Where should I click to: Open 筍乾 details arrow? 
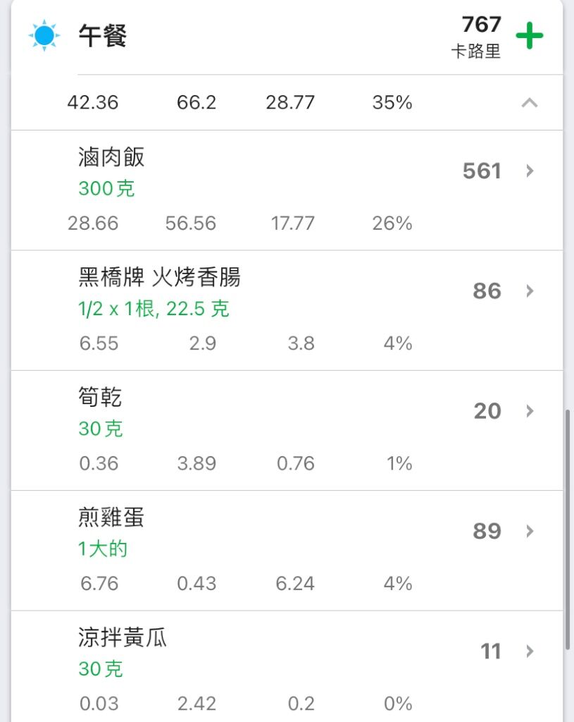click(530, 411)
